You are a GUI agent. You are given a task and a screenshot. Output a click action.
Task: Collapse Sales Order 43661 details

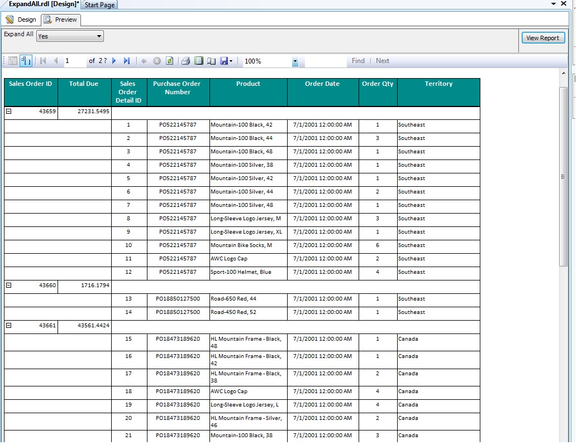click(x=8, y=326)
